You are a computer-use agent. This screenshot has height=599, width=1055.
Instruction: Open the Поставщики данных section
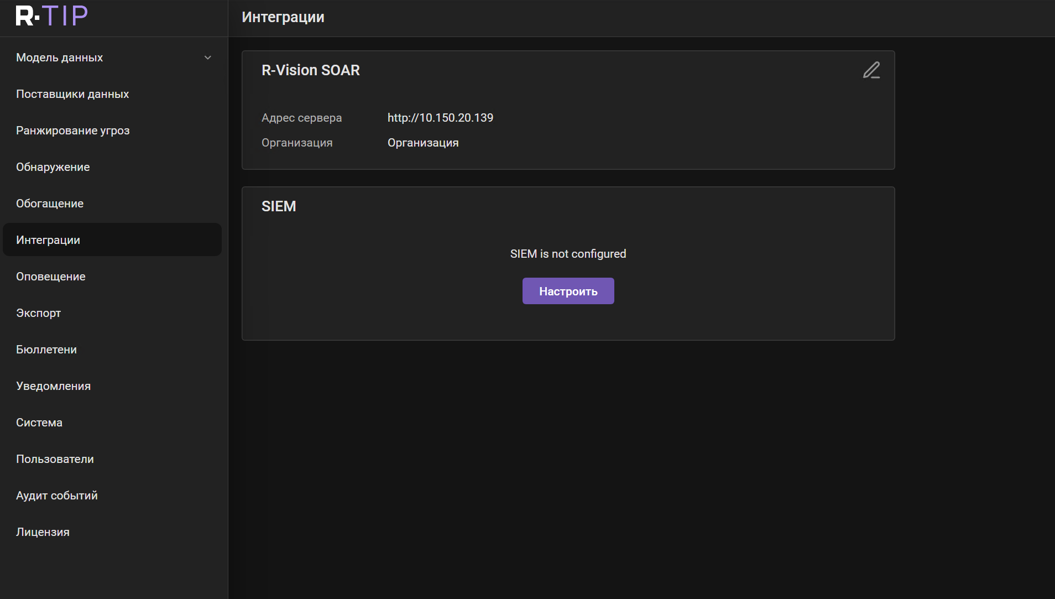[72, 93]
